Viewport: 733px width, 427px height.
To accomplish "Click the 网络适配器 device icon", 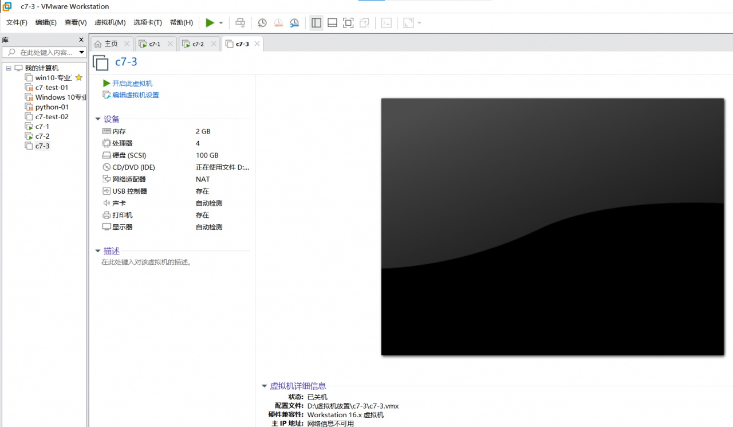I will tap(107, 179).
